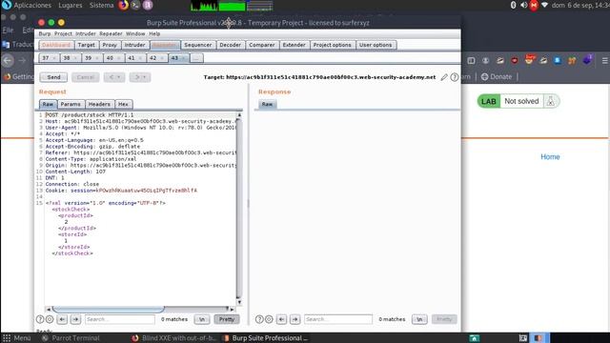The width and height of the screenshot is (610, 343).
Task: Open the Proxy tab
Action: 110,45
